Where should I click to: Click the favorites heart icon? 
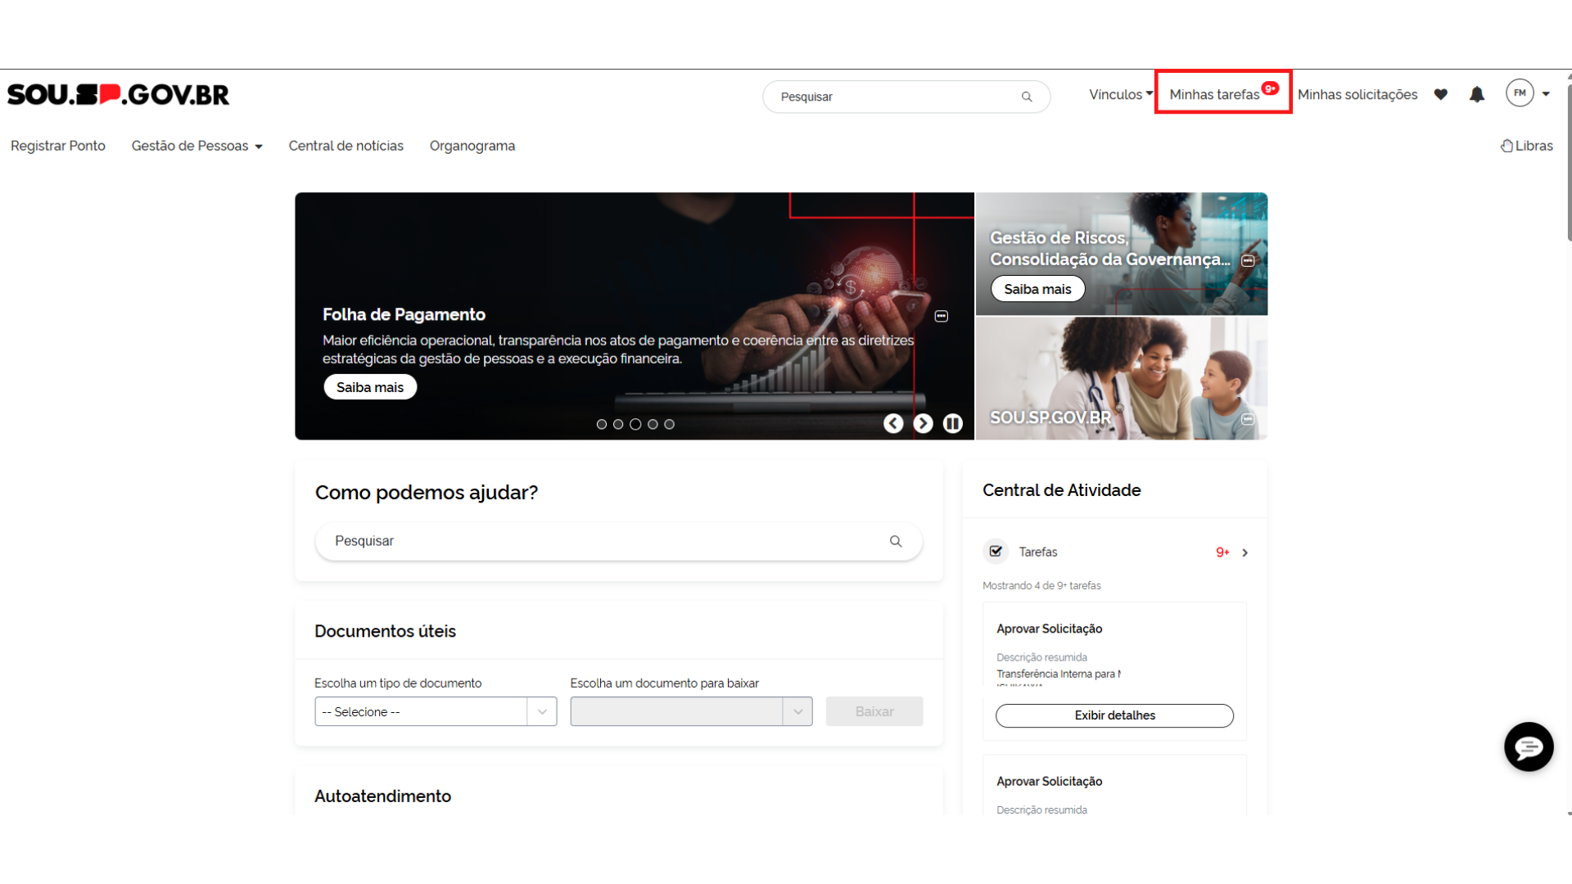point(1441,95)
